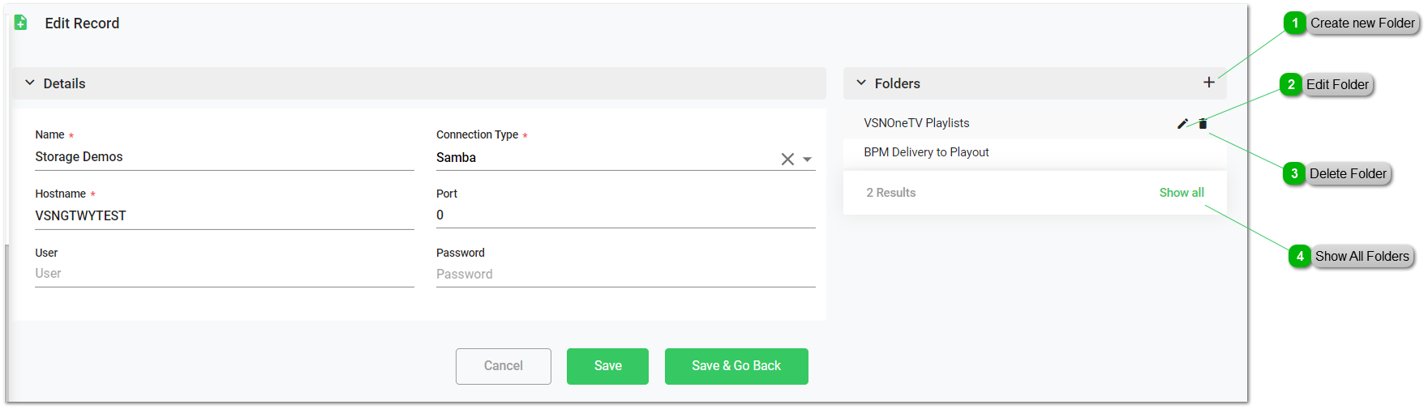Focus the Name field with Storage Demos

tap(223, 157)
